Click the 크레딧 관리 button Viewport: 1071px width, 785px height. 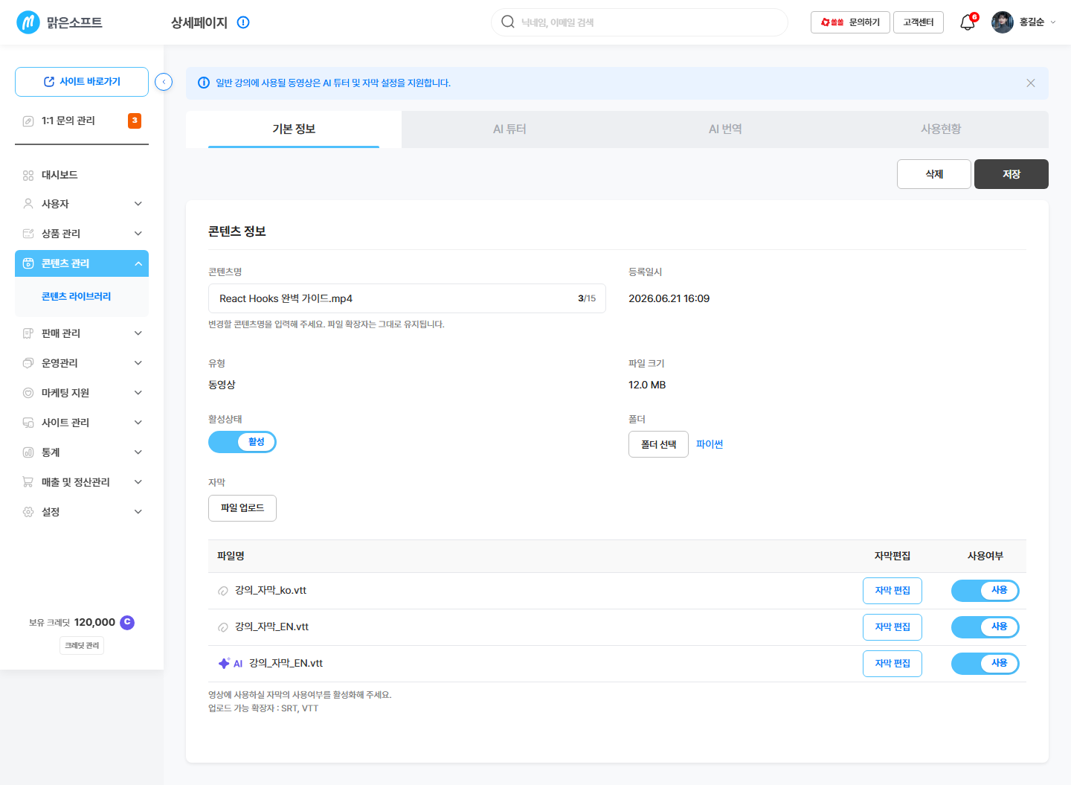point(82,646)
